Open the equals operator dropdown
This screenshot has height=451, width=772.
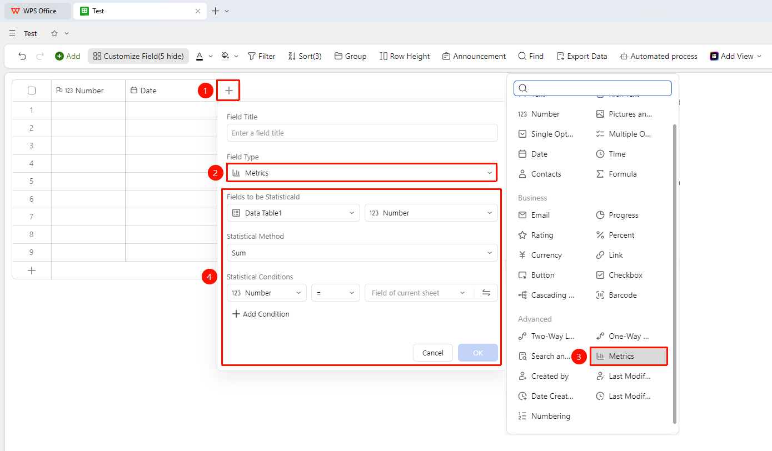(335, 293)
